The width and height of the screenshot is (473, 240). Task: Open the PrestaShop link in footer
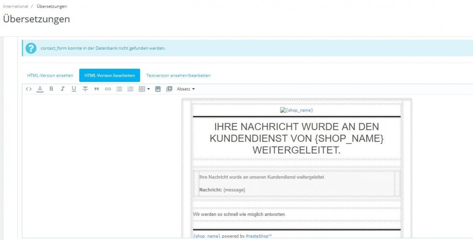[259, 236]
